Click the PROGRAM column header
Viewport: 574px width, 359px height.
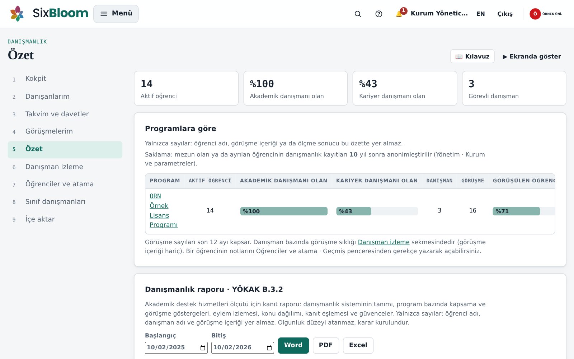click(165, 181)
